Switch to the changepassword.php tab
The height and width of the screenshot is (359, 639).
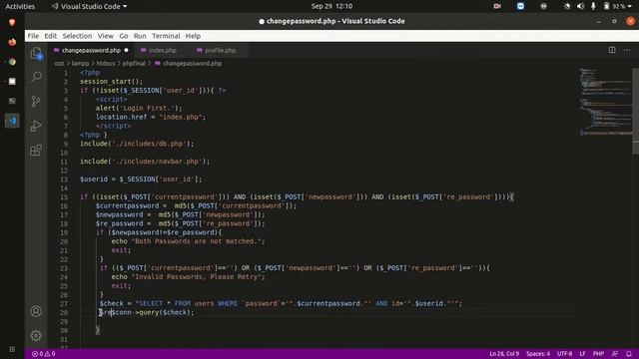point(91,50)
